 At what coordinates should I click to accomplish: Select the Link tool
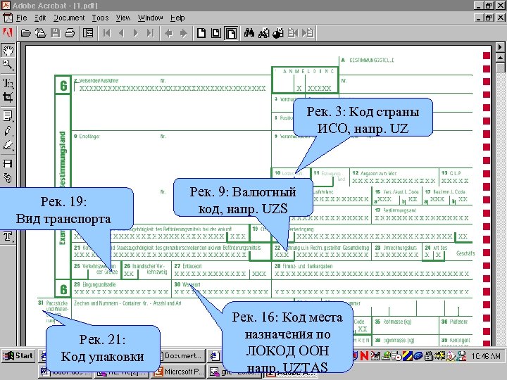(8, 178)
